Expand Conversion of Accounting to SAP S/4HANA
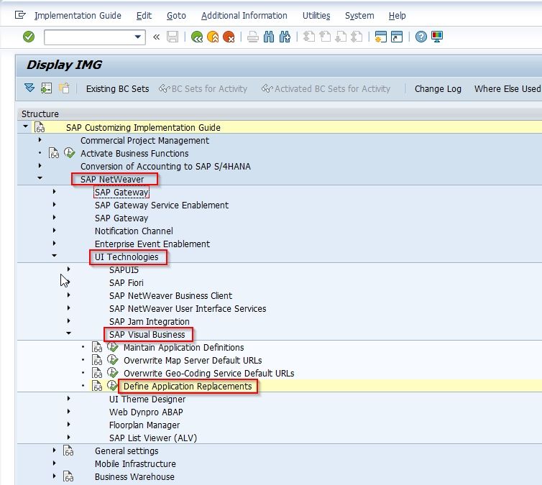Screen dimensions: 542x485 (x=40, y=166)
